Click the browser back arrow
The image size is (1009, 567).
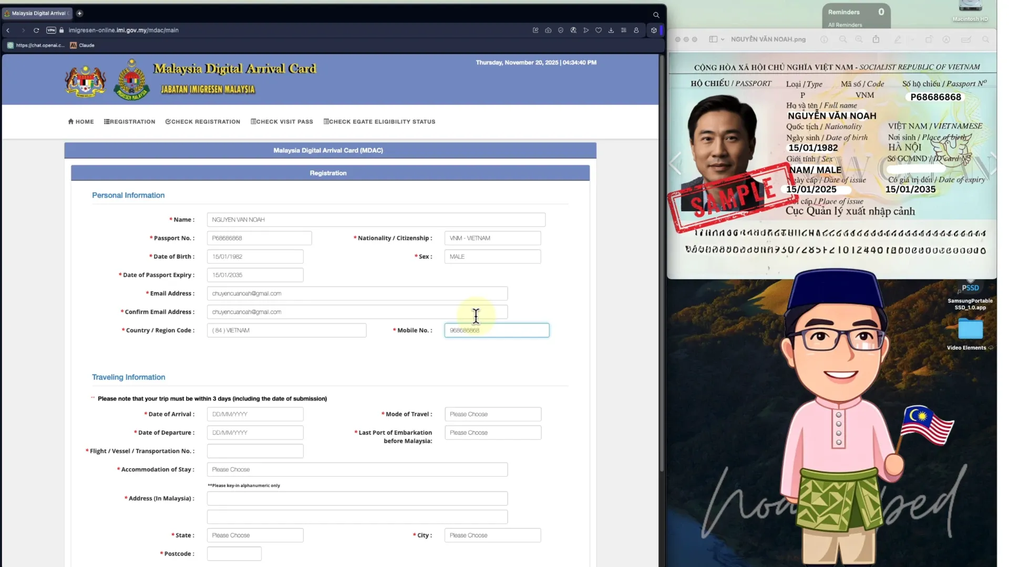click(x=8, y=30)
